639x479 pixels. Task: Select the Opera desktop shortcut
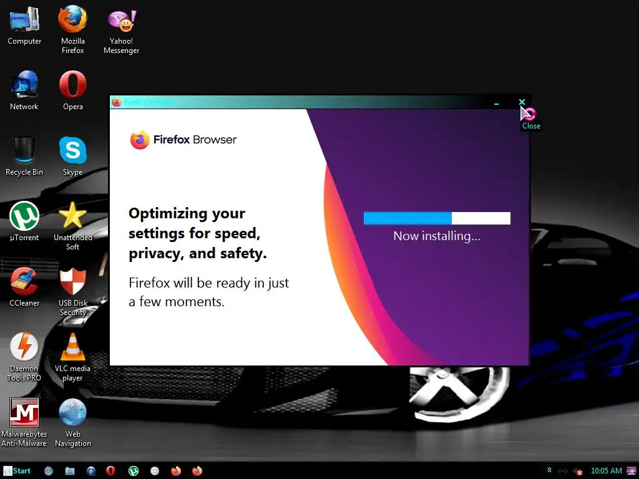click(72, 90)
